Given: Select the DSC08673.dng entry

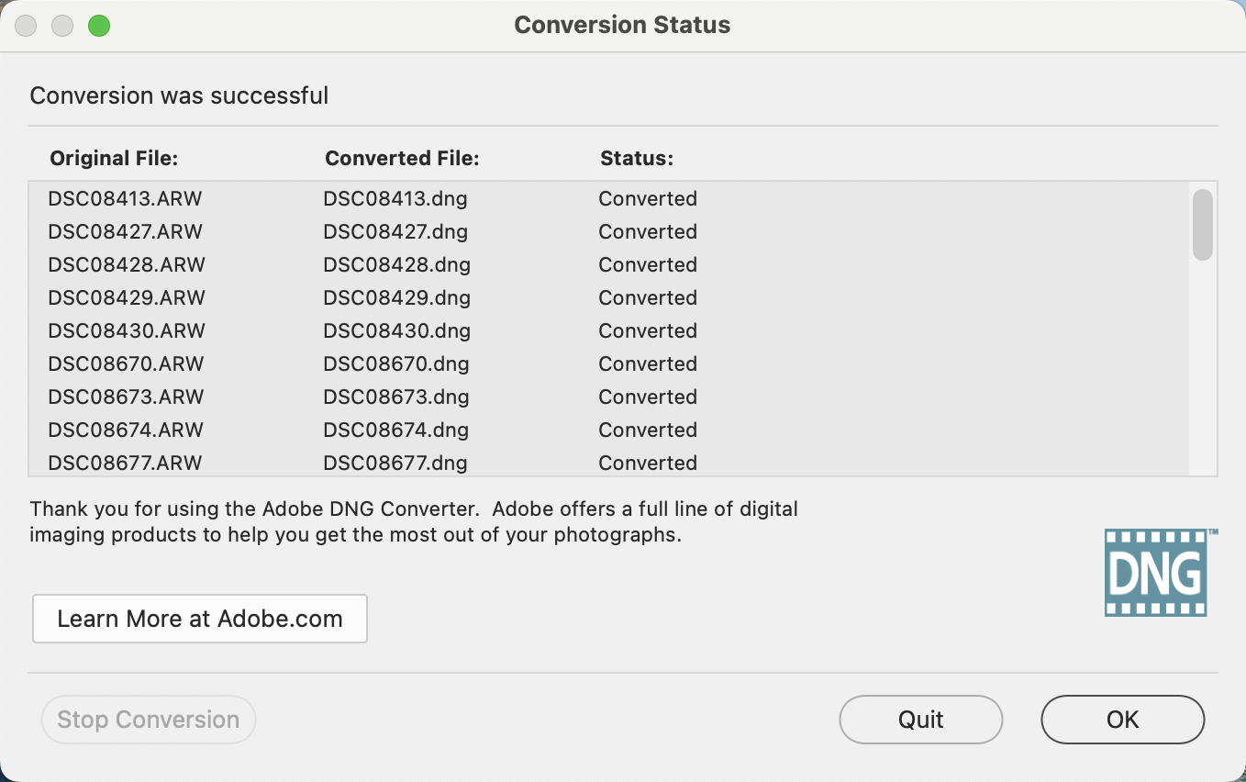Looking at the screenshot, I should point(396,397).
